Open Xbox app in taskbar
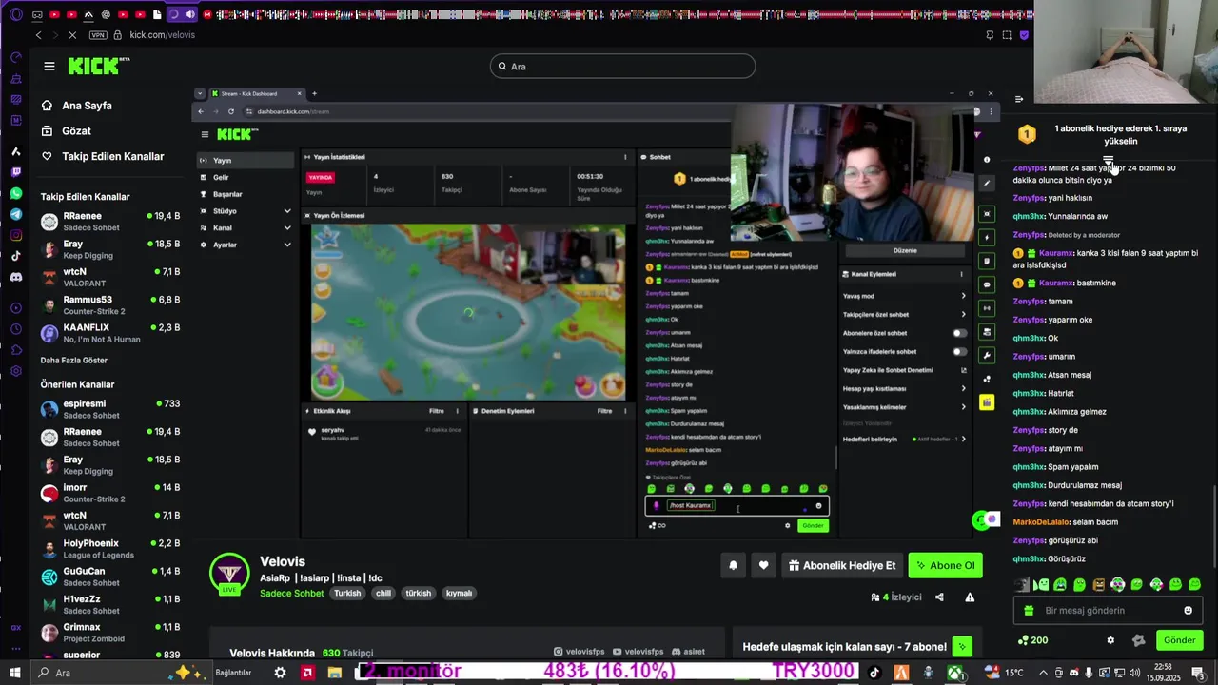This screenshot has width=1218, height=685. tap(954, 673)
